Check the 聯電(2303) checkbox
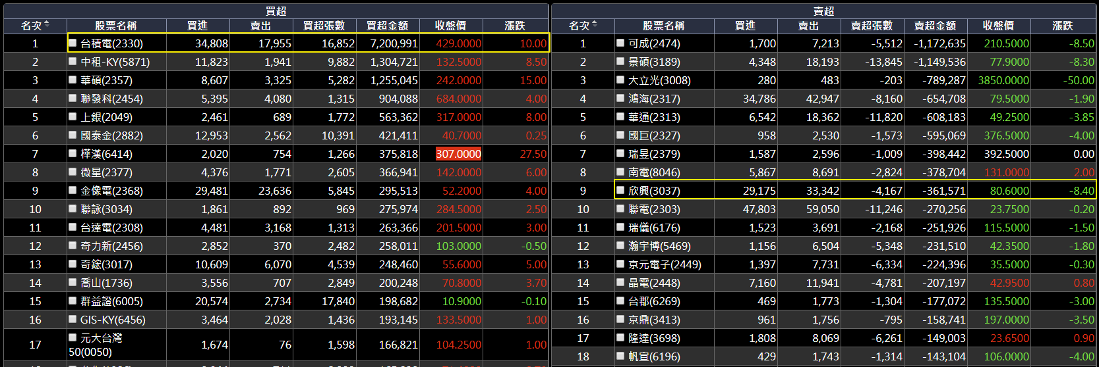The width and height of the screenshot is (1099, 367). pos(620,208)
